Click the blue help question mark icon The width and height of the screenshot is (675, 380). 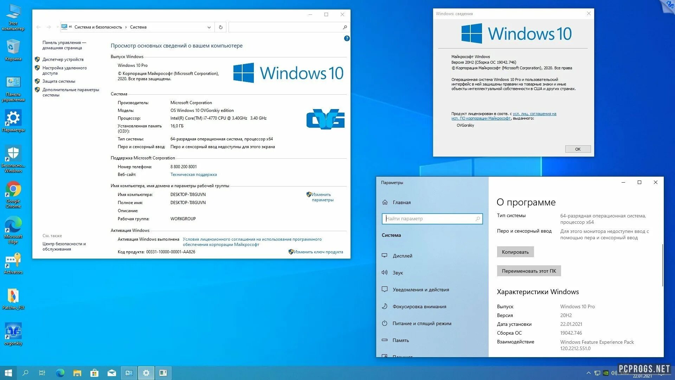347,38
